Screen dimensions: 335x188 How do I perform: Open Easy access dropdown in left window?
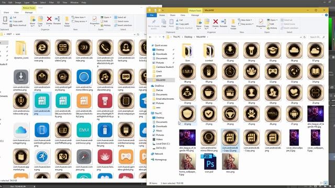click(x=79, y=21)
